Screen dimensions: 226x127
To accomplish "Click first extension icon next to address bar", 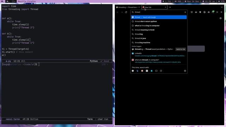I will [192, 12].
